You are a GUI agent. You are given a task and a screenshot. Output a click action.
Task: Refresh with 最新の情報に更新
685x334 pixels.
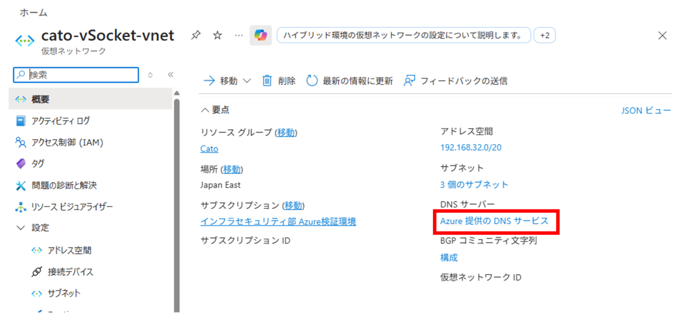[349, 81]
